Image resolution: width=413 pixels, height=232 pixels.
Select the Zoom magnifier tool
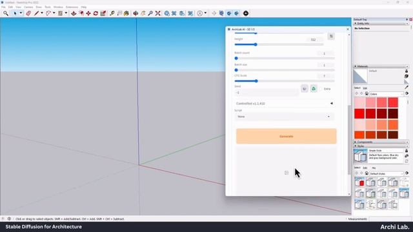[150, 13]
